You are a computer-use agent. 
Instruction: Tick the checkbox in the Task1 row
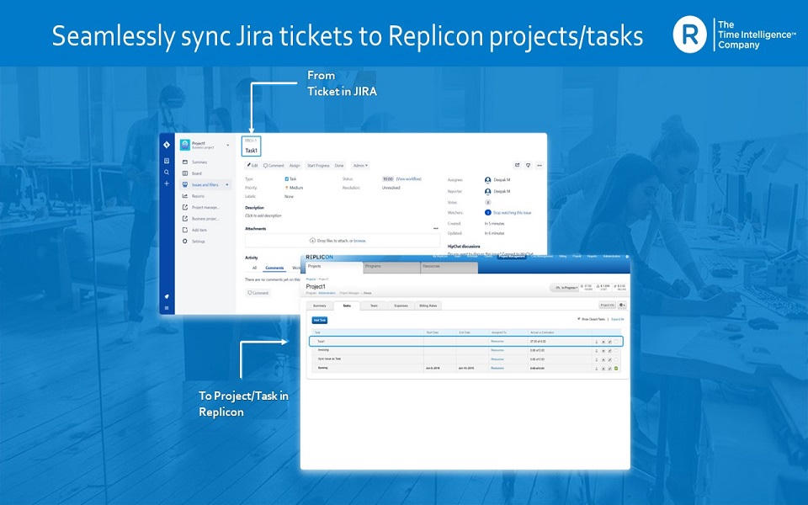[616, 342]
